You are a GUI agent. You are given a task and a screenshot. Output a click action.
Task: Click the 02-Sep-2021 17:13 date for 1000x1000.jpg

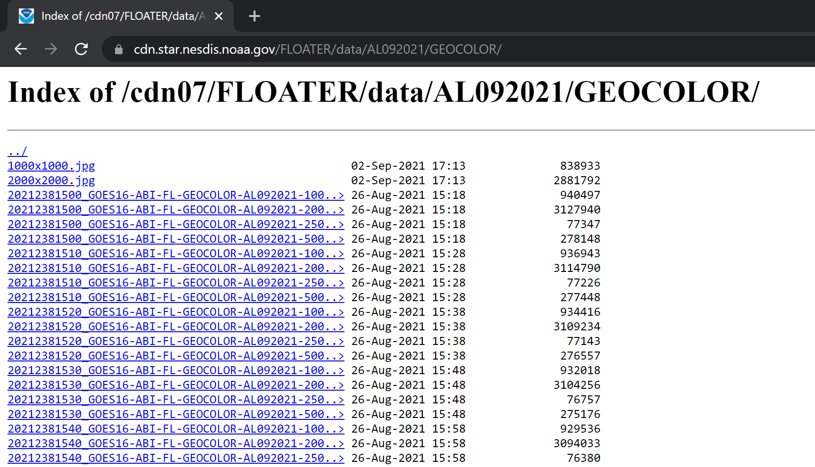[408, 166]
